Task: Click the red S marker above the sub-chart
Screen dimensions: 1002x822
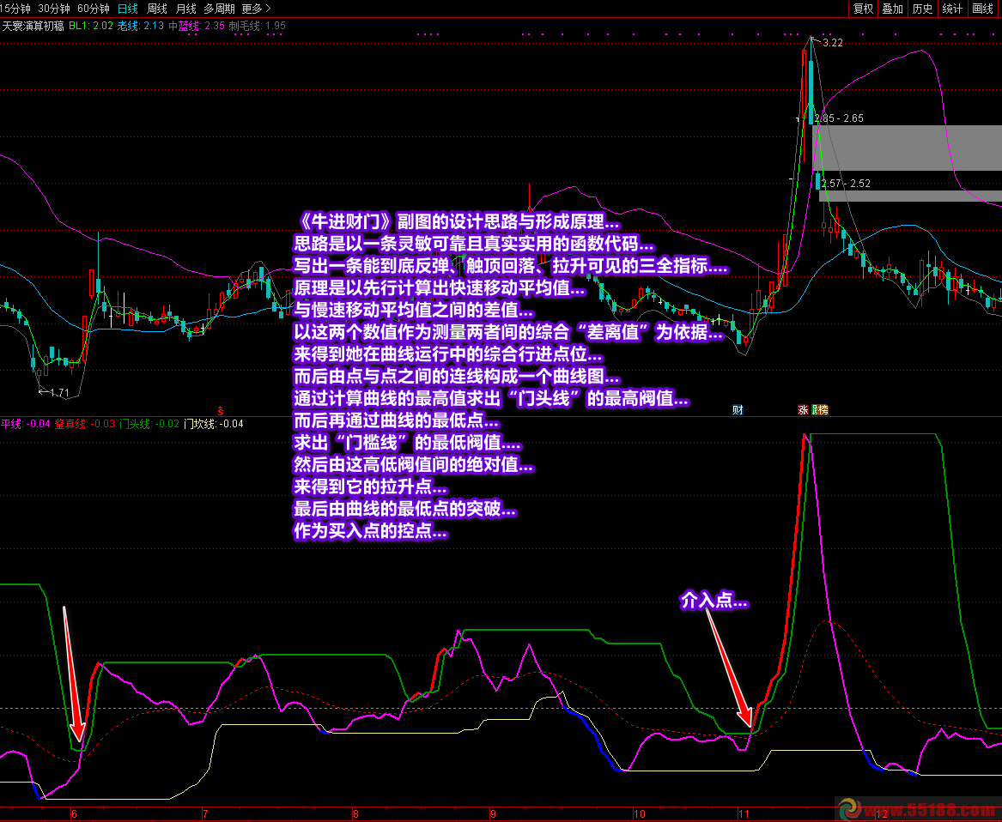Action: coord(221,410)
